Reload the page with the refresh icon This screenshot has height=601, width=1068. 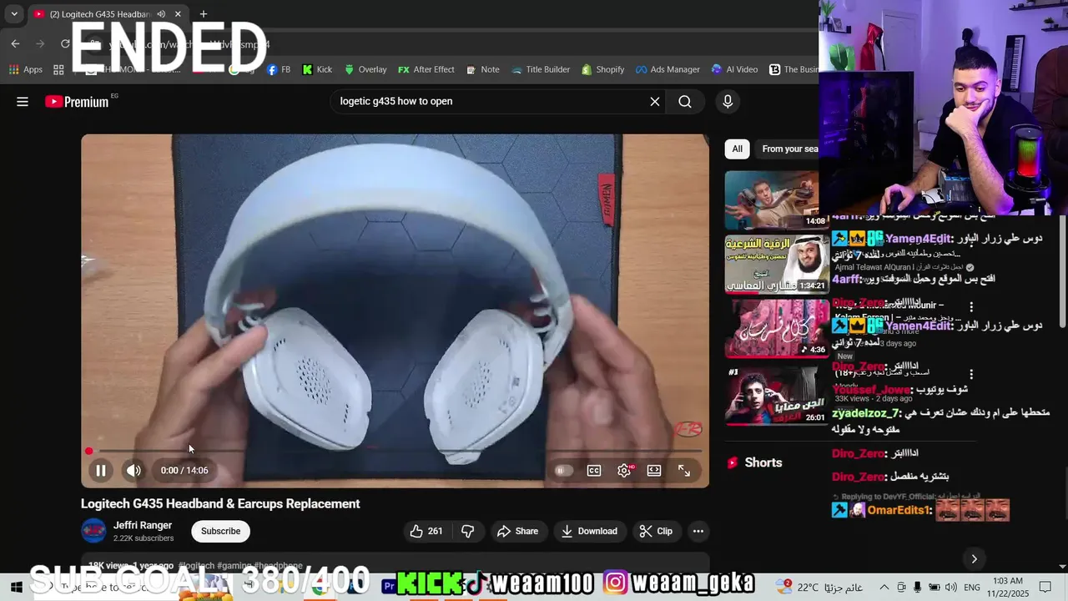[x=65, y=44]
